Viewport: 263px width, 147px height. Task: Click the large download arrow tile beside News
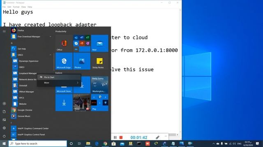(64, 102)
